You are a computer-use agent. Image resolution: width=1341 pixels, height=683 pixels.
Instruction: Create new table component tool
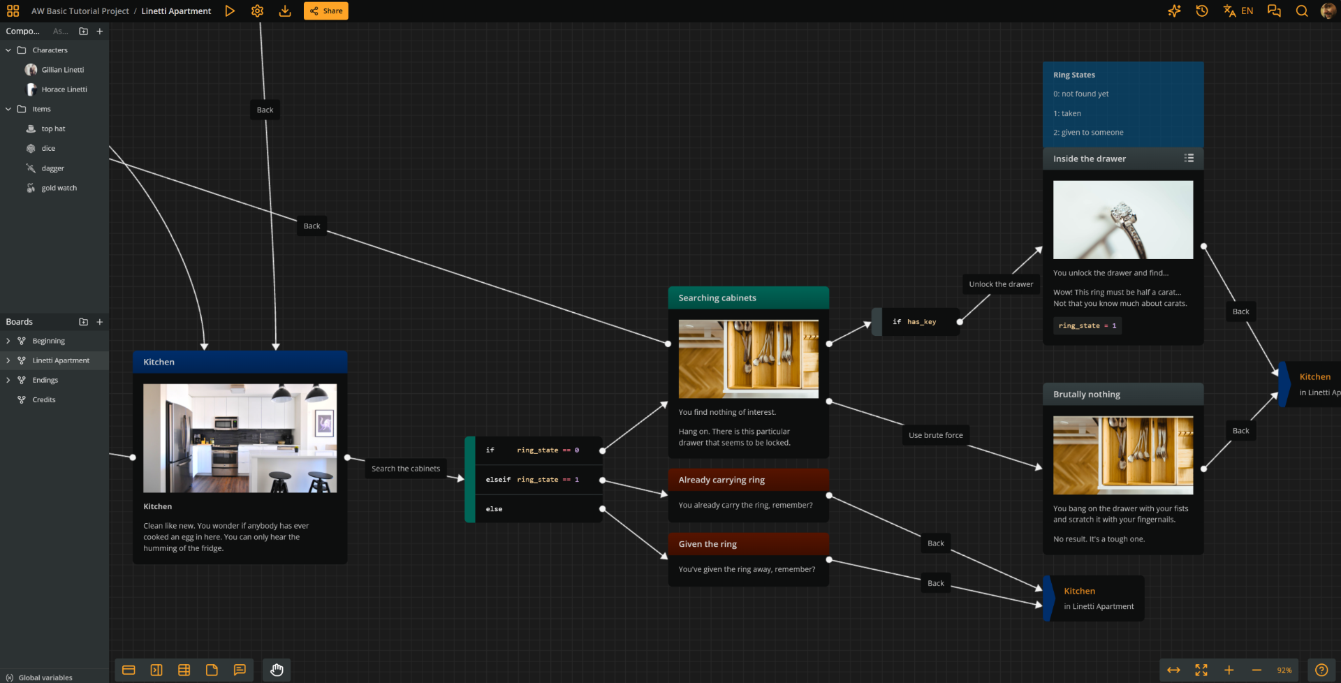pos(184,670)
